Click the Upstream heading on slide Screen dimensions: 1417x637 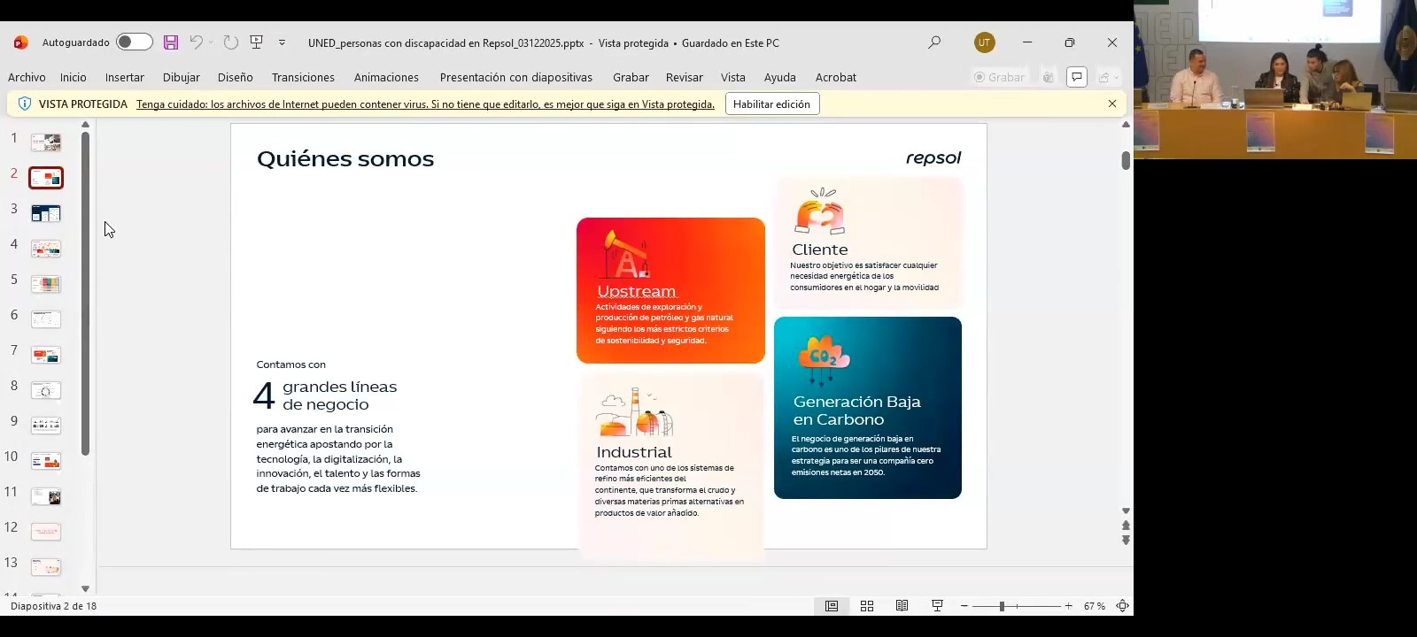(636, 291)
